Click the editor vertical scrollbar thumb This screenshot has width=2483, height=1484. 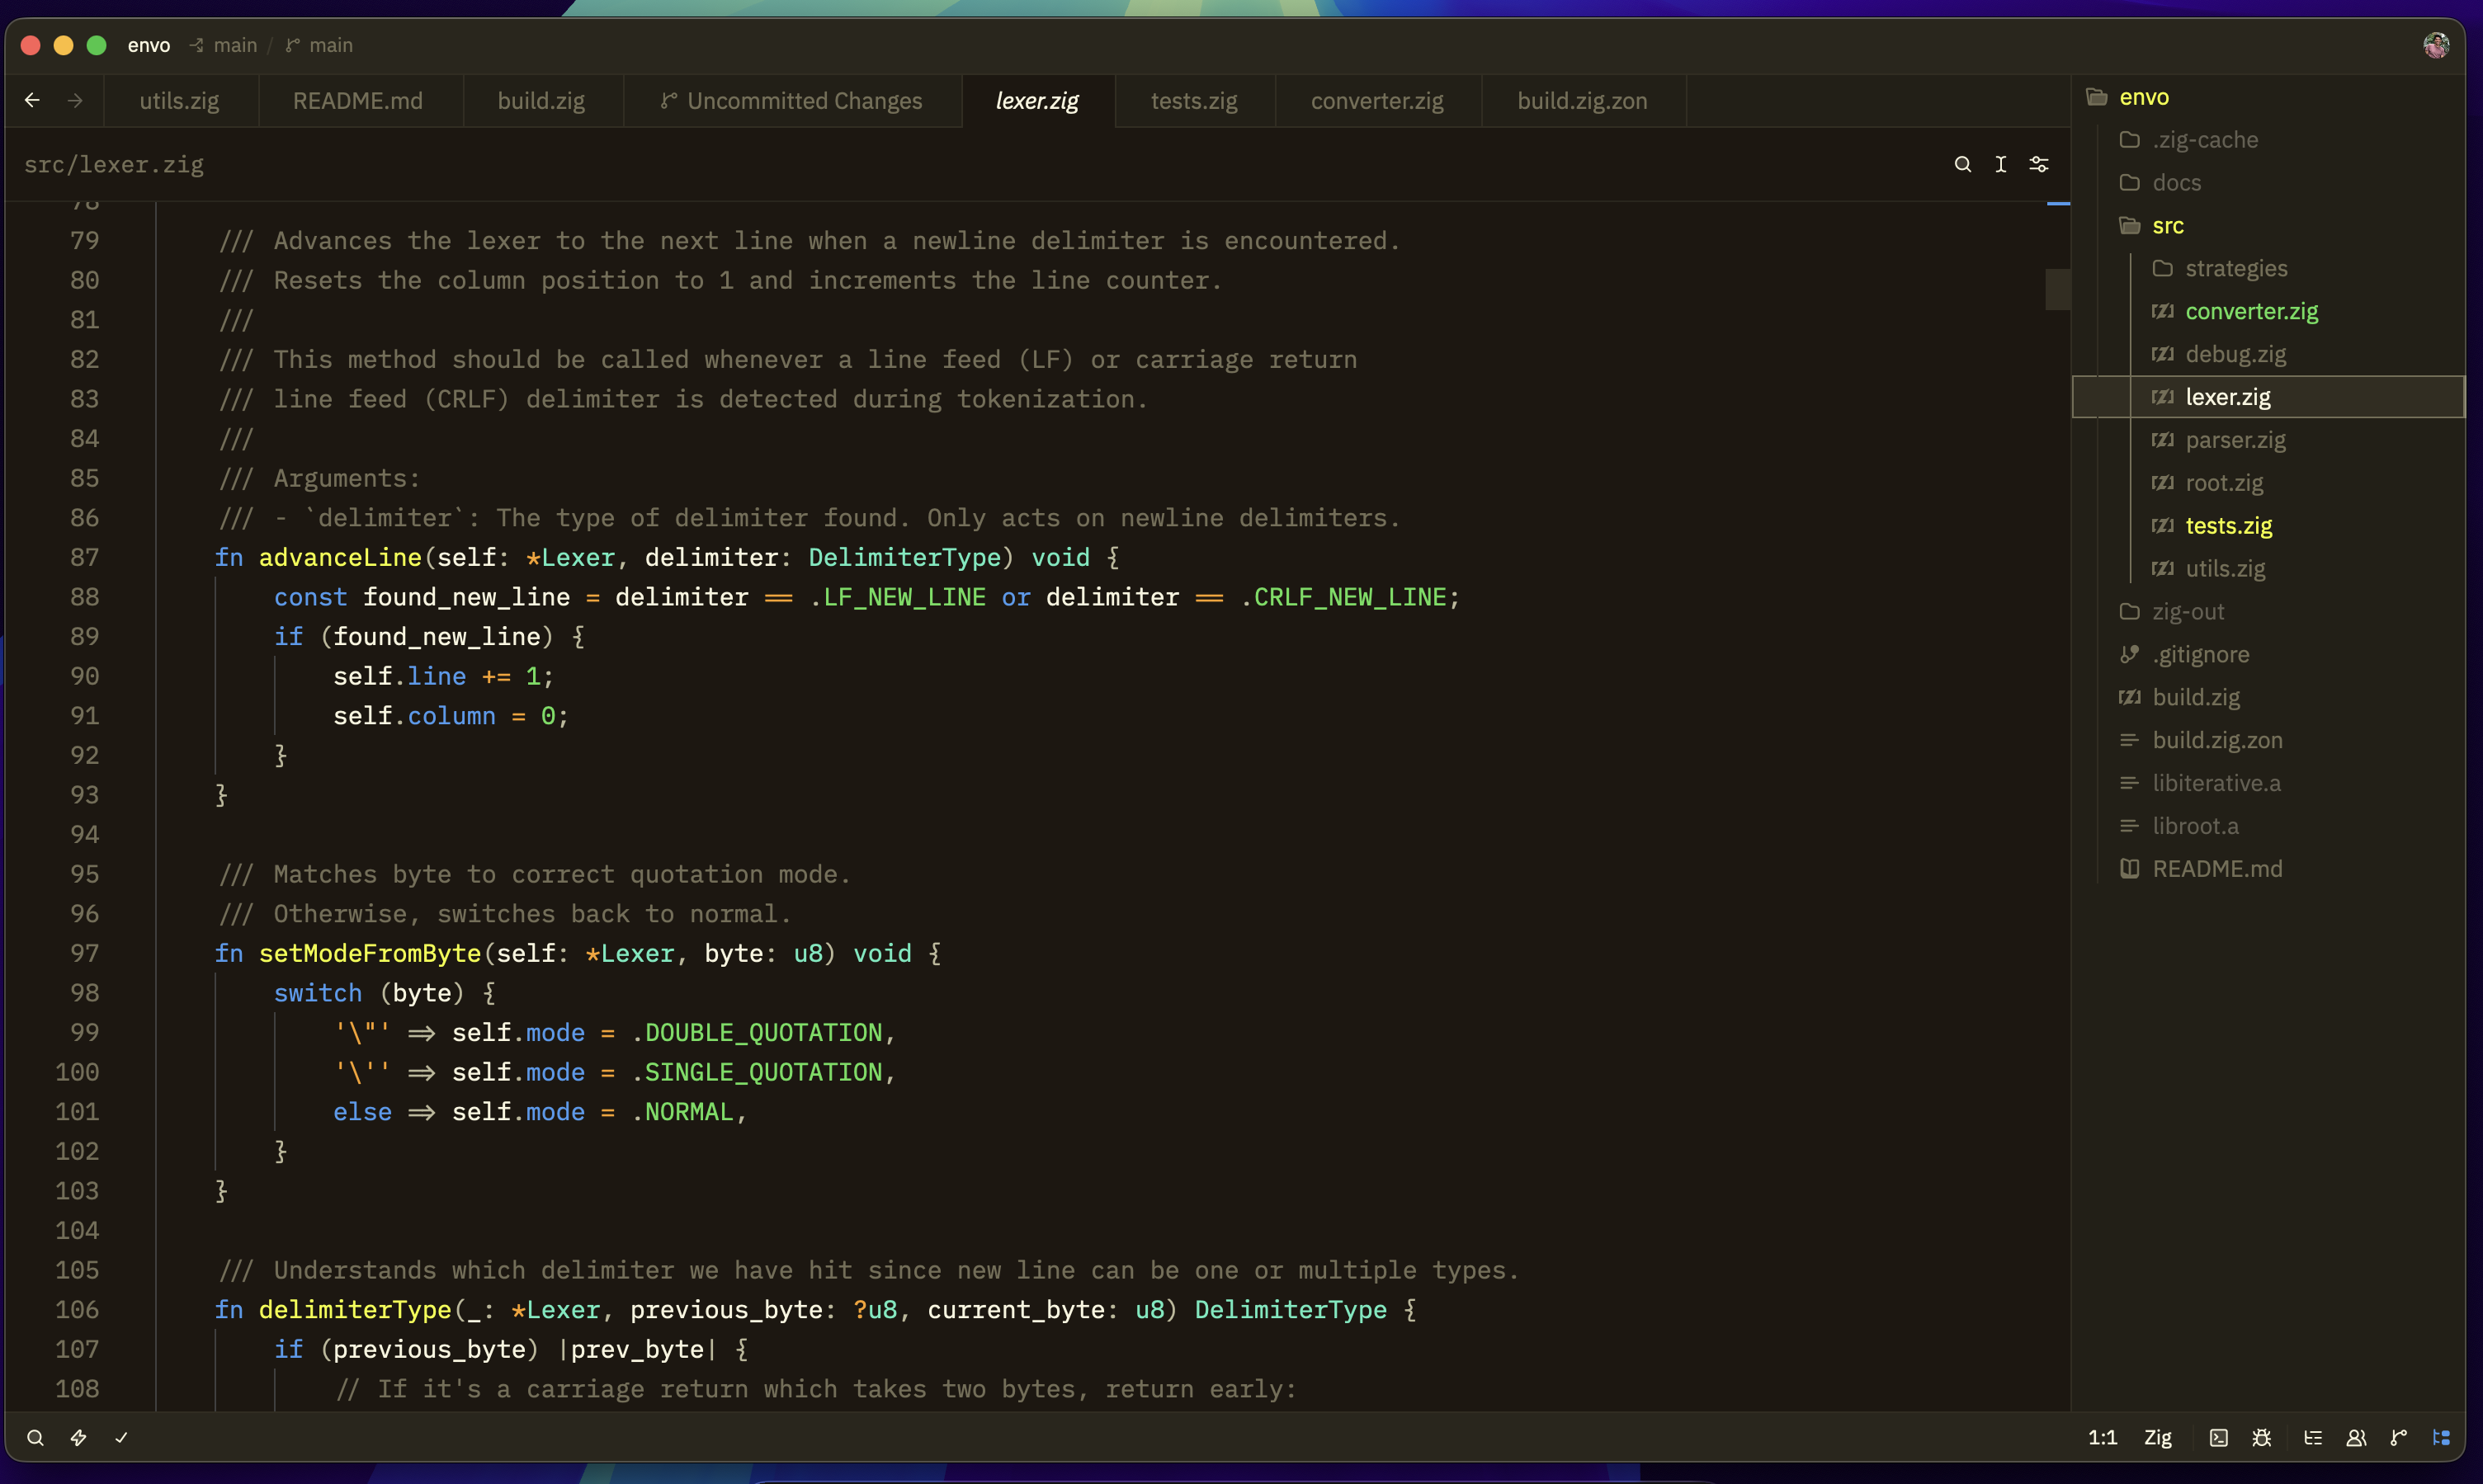coord(2058,289)
